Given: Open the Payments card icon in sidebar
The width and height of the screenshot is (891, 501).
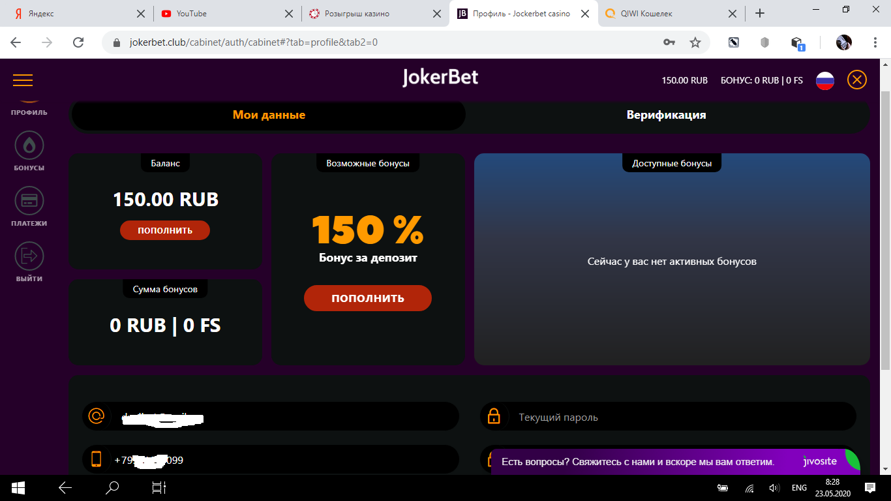Looking at the screenshot, I should [29, 201].
